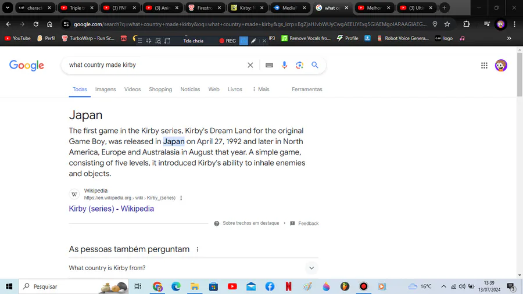Switch to the Triple browser tab
Image resolution: width=523 pixels, height=294 pixels.
point(78,8)
